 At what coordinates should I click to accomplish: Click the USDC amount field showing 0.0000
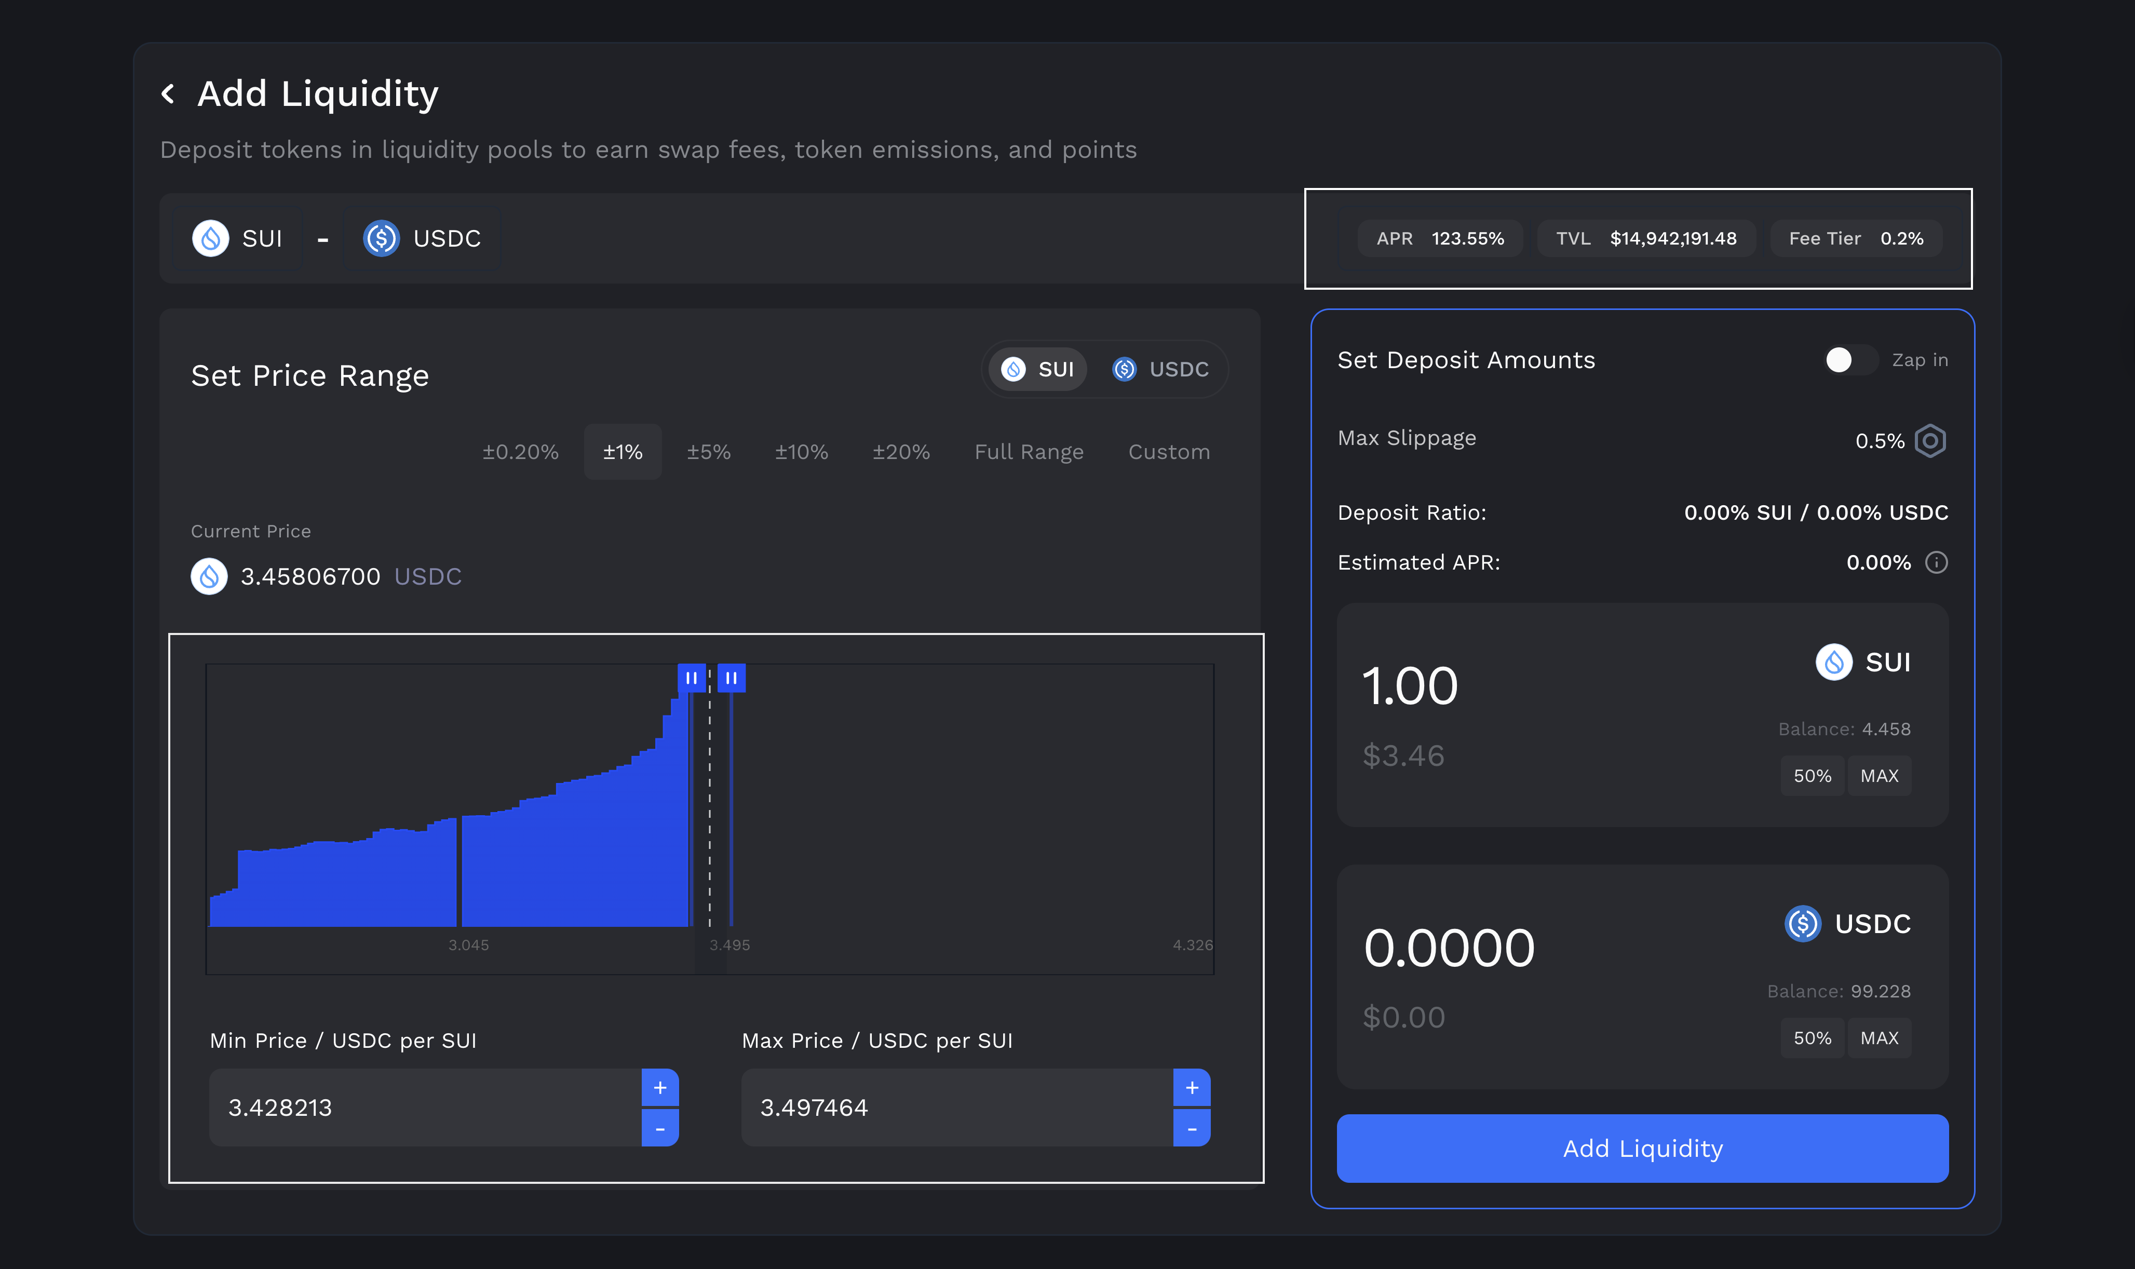pos(1449,948)
